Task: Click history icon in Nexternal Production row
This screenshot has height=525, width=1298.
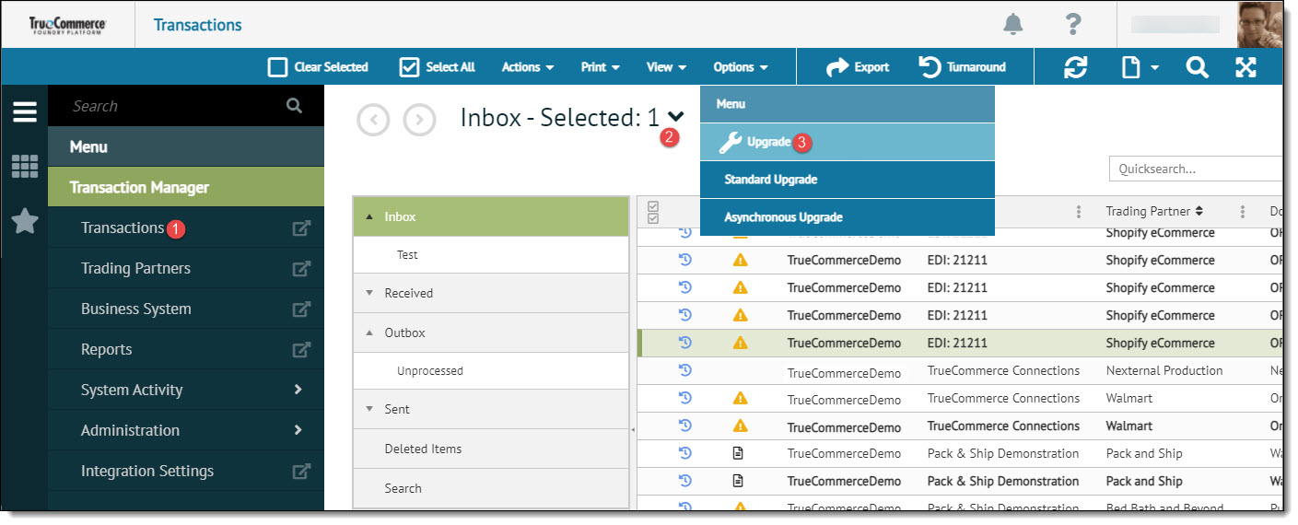Action: [x=684, y=370]
